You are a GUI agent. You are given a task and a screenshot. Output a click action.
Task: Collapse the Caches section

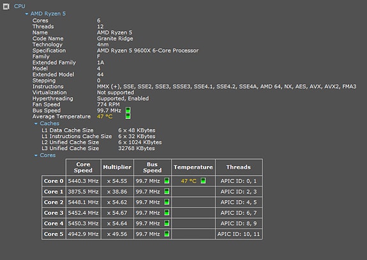coord(36,123)
